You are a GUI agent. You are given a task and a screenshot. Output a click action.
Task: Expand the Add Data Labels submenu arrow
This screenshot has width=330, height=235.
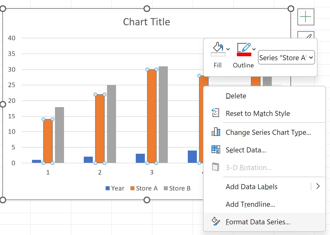[x=318, y=187]
